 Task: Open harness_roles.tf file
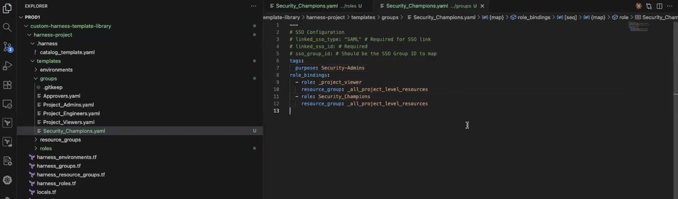click(56, 183)
